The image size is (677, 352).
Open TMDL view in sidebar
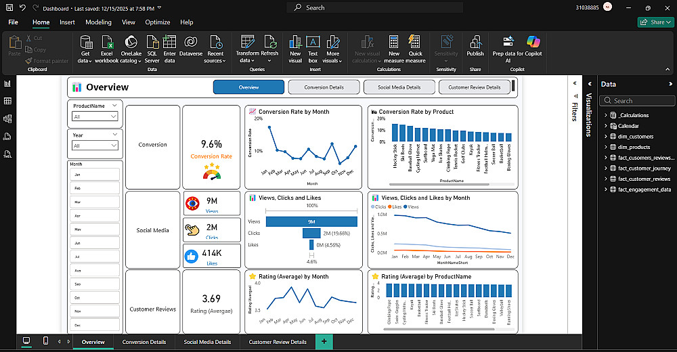pyautogui.click(x=7, y=154)
